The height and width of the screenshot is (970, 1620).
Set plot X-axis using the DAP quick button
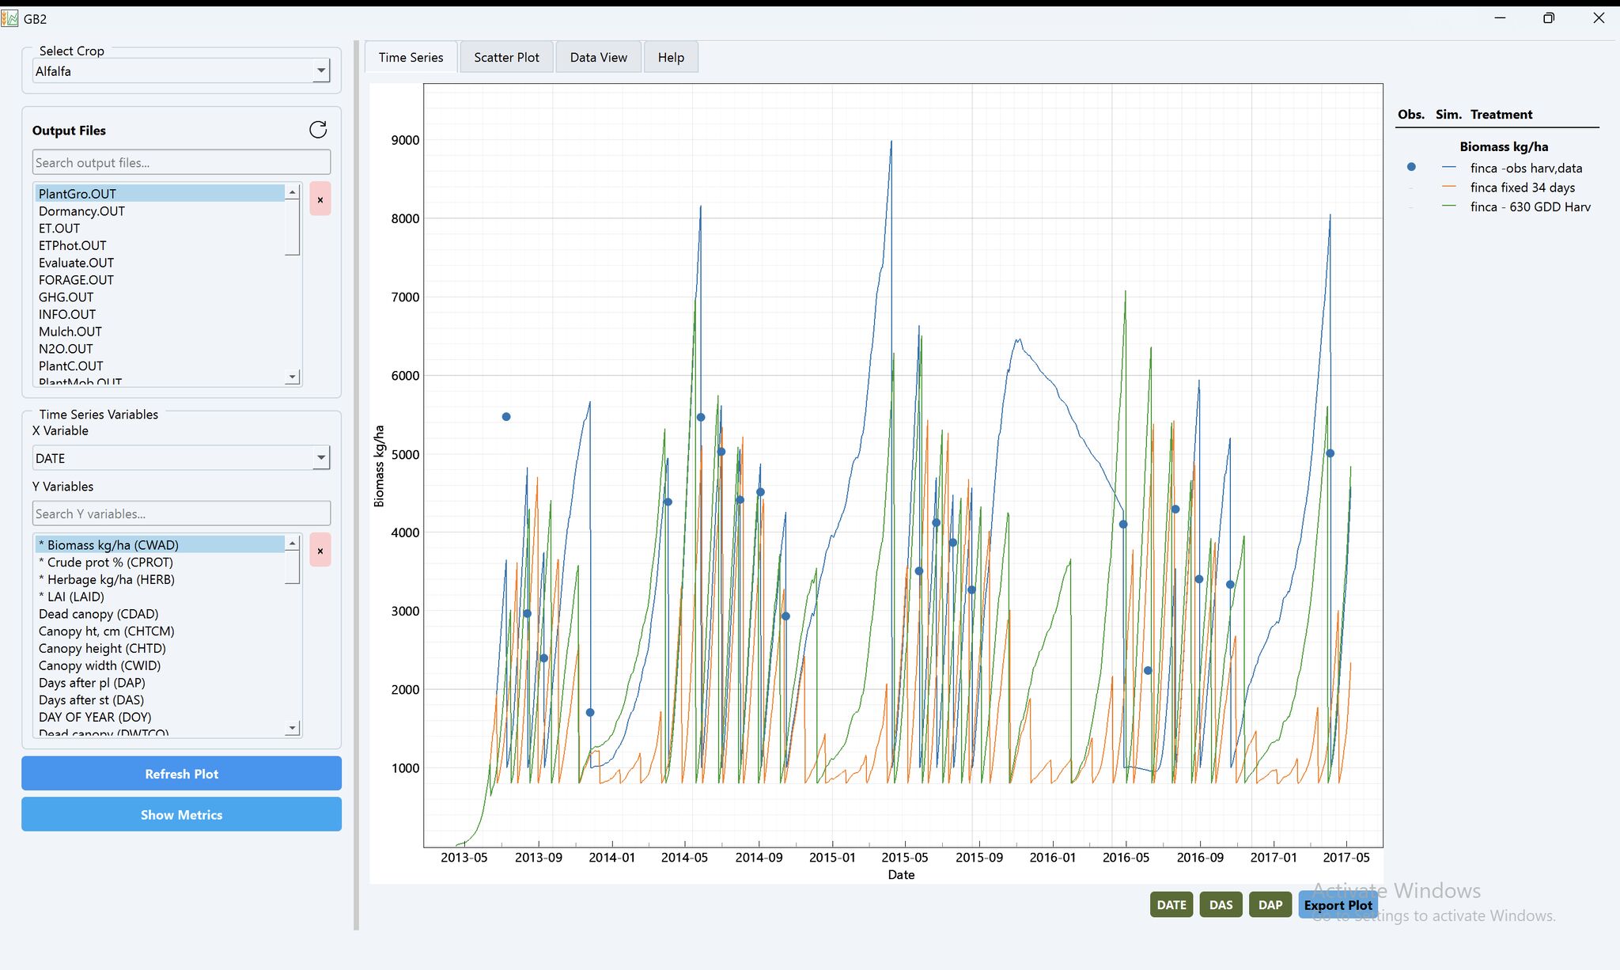point(1270,904)
